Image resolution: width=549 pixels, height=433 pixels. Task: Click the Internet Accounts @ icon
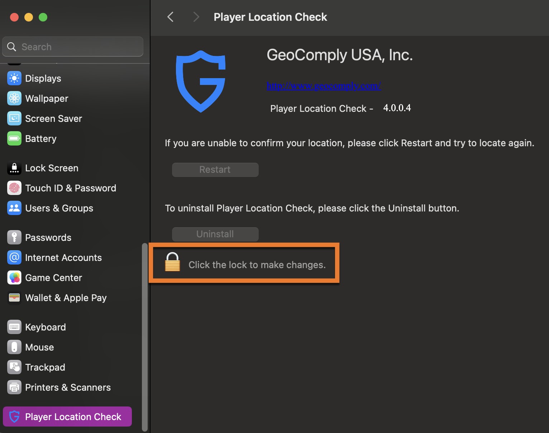click(14, 257)
